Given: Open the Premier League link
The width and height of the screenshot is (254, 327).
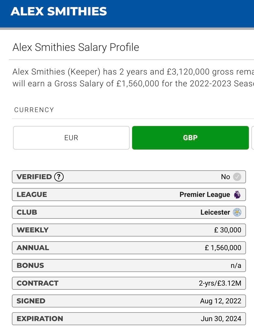Looking at the screenshot, I should coord(205,195).
